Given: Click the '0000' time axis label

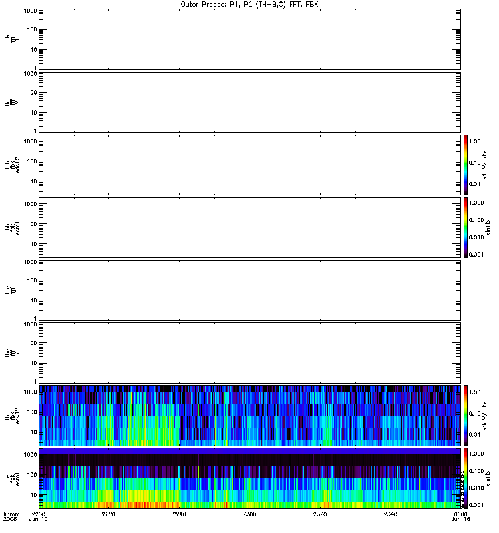Looking at the screenshot, I should tap(460, 514).
